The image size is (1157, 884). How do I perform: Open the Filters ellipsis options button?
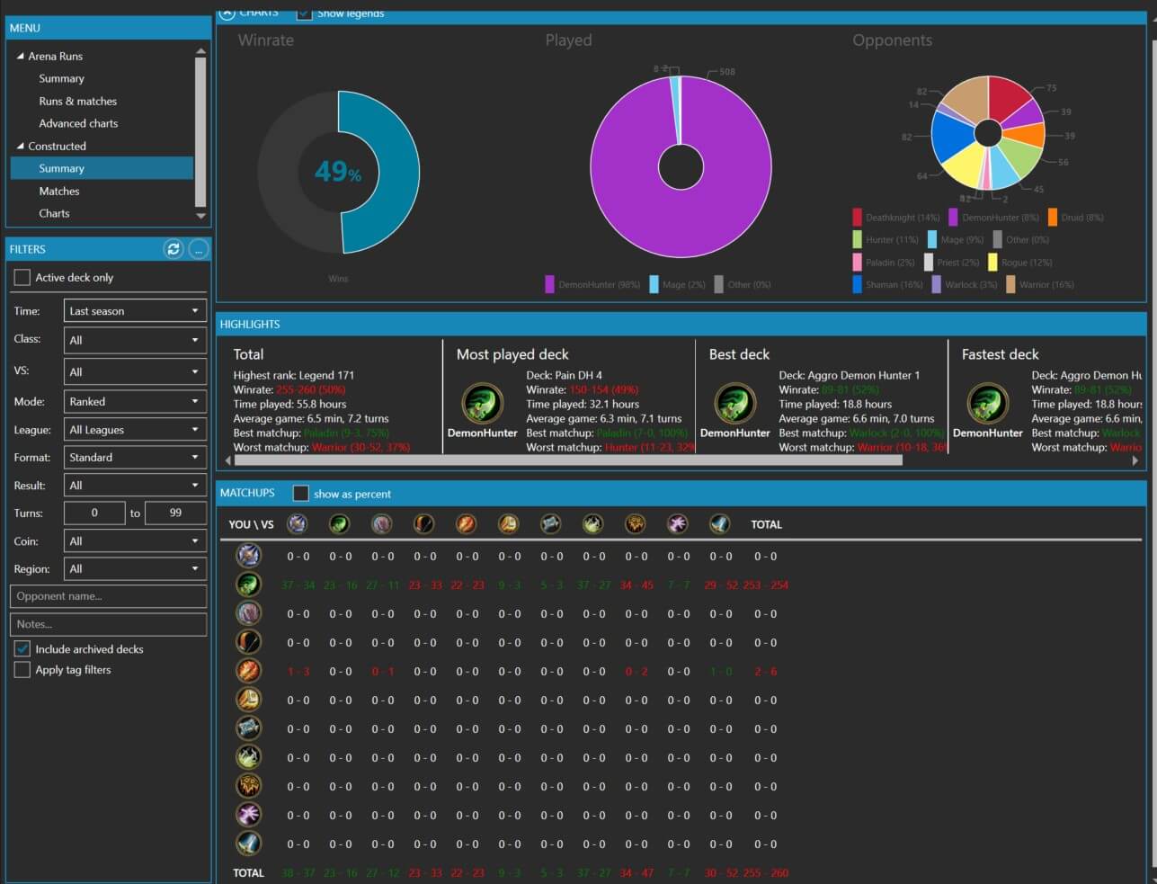pos(199,249)
